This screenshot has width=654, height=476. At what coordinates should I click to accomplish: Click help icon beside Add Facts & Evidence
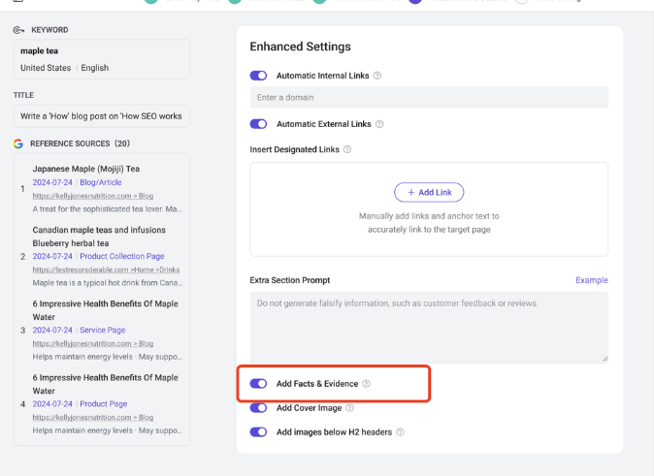pos(366,384)
